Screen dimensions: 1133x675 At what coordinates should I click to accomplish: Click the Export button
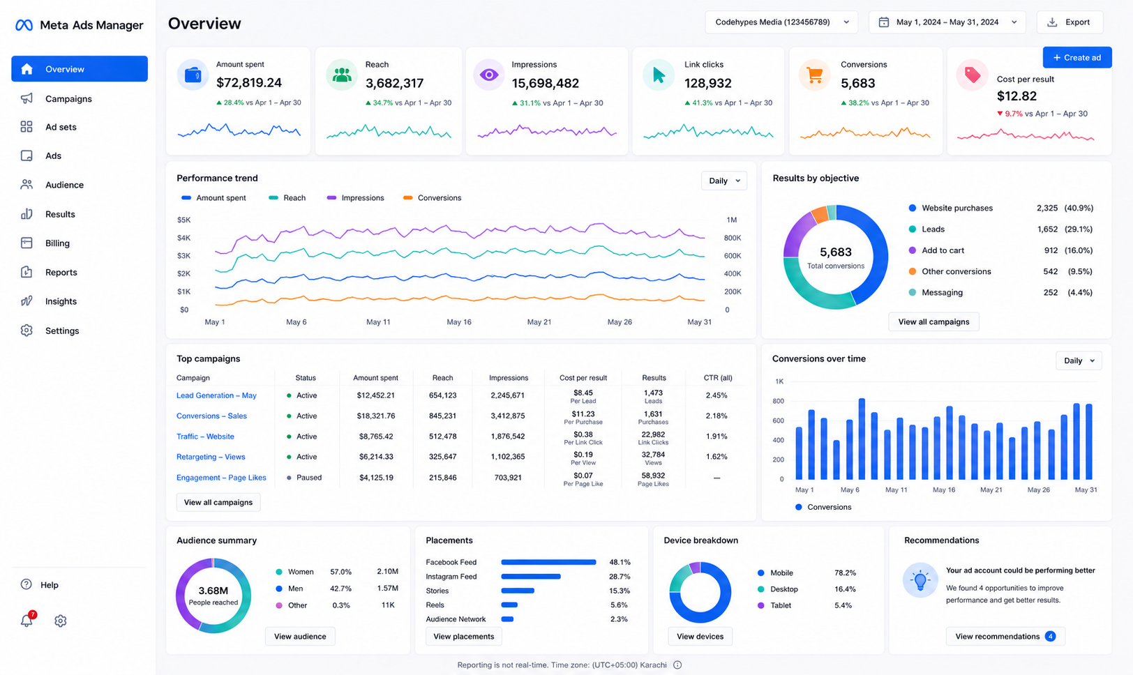coord(1070,22)
